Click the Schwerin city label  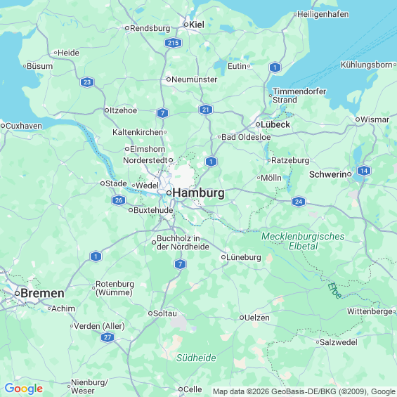(328, 174)
